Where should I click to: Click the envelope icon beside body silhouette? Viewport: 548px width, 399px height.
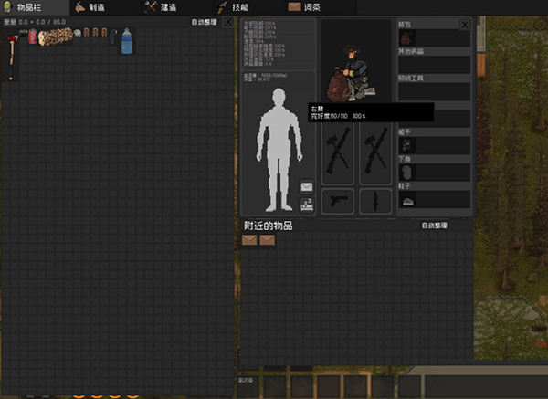point(306,186)
